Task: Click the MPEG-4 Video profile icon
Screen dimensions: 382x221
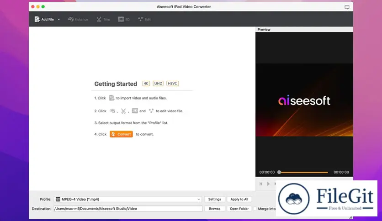Action: tap(58, 199)
